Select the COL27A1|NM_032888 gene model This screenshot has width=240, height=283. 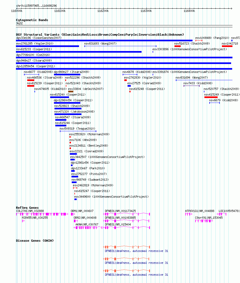click(42, 214)
